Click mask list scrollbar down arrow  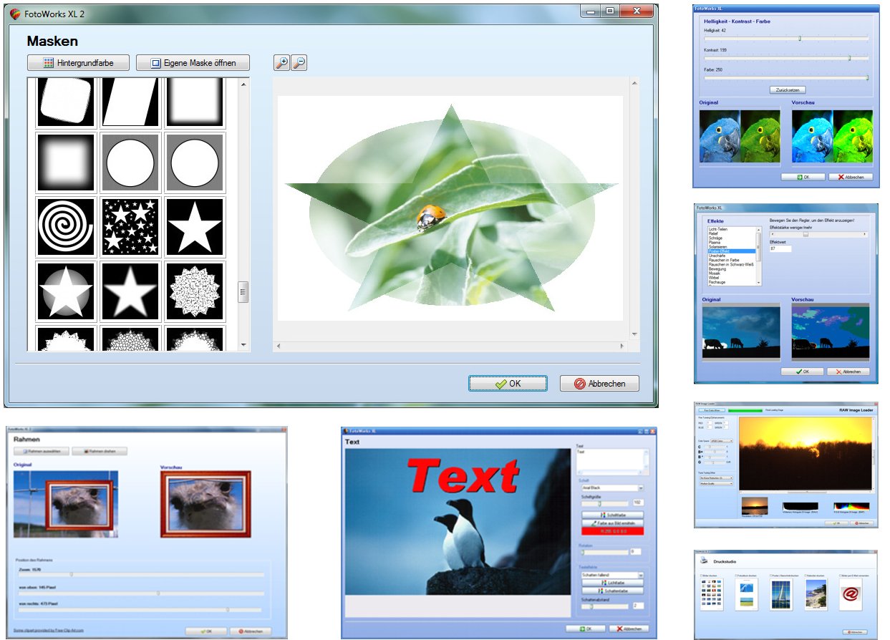(x=243, y=345)
